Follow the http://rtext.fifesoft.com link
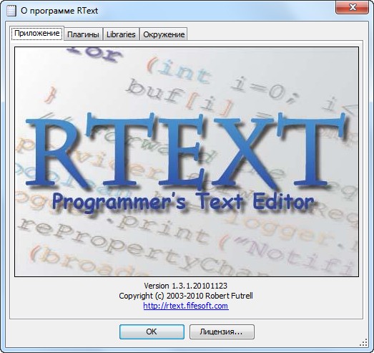The width and height of the screenshot is (374, 353). coord(186,306)
